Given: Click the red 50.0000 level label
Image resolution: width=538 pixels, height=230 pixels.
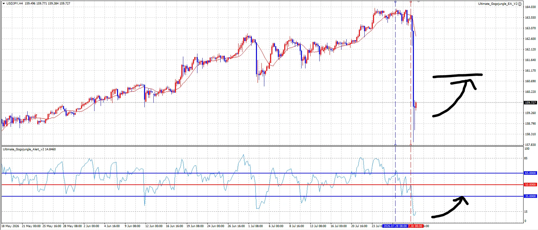Looking at the screenshot, I should pos(530,185).
